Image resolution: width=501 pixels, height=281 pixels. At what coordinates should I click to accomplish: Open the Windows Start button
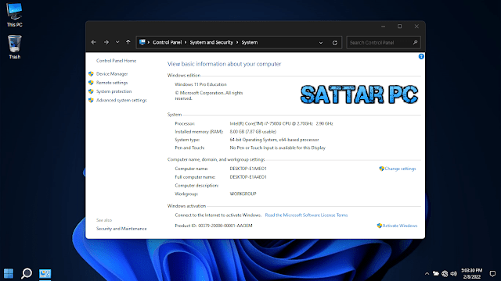(x=9, y=273)
